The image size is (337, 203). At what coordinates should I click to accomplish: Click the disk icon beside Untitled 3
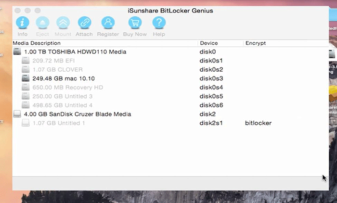(x=26, y=96)
